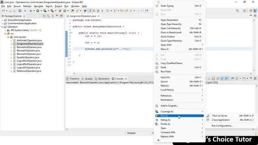The height and width of the screenshot is (145, 258).
Task: Click the Previous Annotation toolbar icon
Action: (x=115, y=11)
